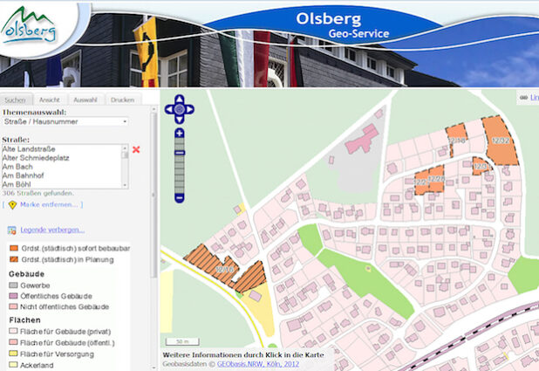This screenshot has width=539, height=371.
Task: Zoom in with the top plus button
Action: [179, 134]
